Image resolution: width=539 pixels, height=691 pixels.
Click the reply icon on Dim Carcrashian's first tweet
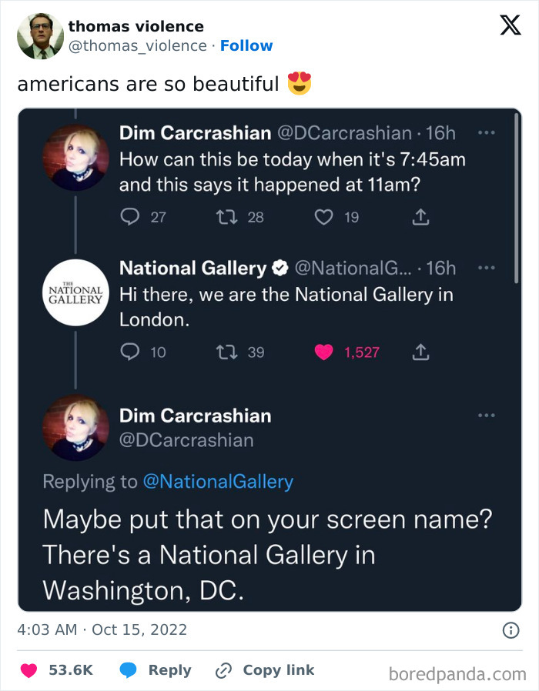tap(129, 217)
